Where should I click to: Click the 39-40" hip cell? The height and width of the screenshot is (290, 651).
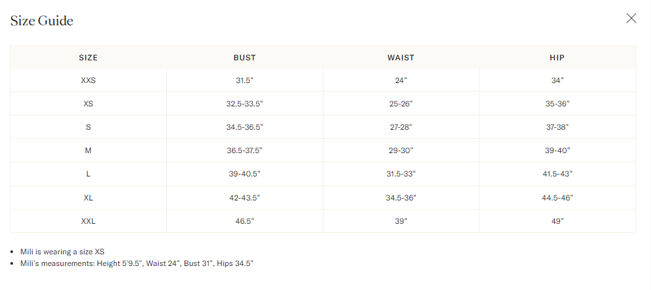(557, 151)
